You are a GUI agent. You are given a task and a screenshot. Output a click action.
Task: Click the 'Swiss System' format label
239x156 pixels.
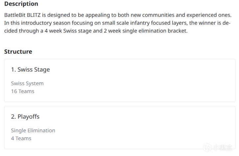pos(27,84)
